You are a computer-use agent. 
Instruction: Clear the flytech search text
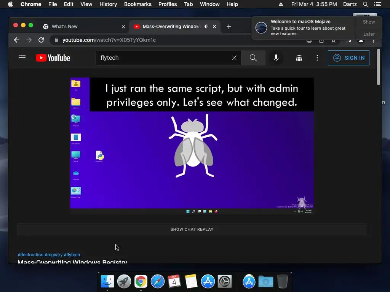[x=234, y=58]
